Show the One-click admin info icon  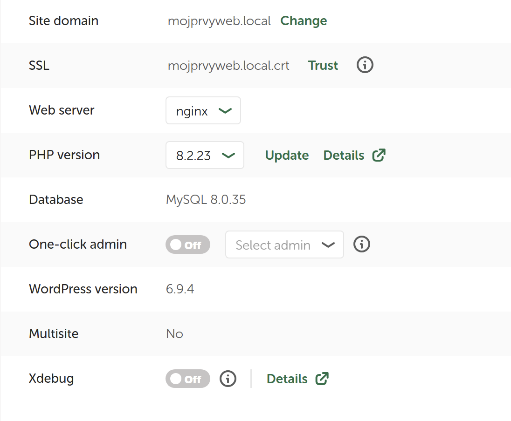pyautogui.click(x=362, y=244)
